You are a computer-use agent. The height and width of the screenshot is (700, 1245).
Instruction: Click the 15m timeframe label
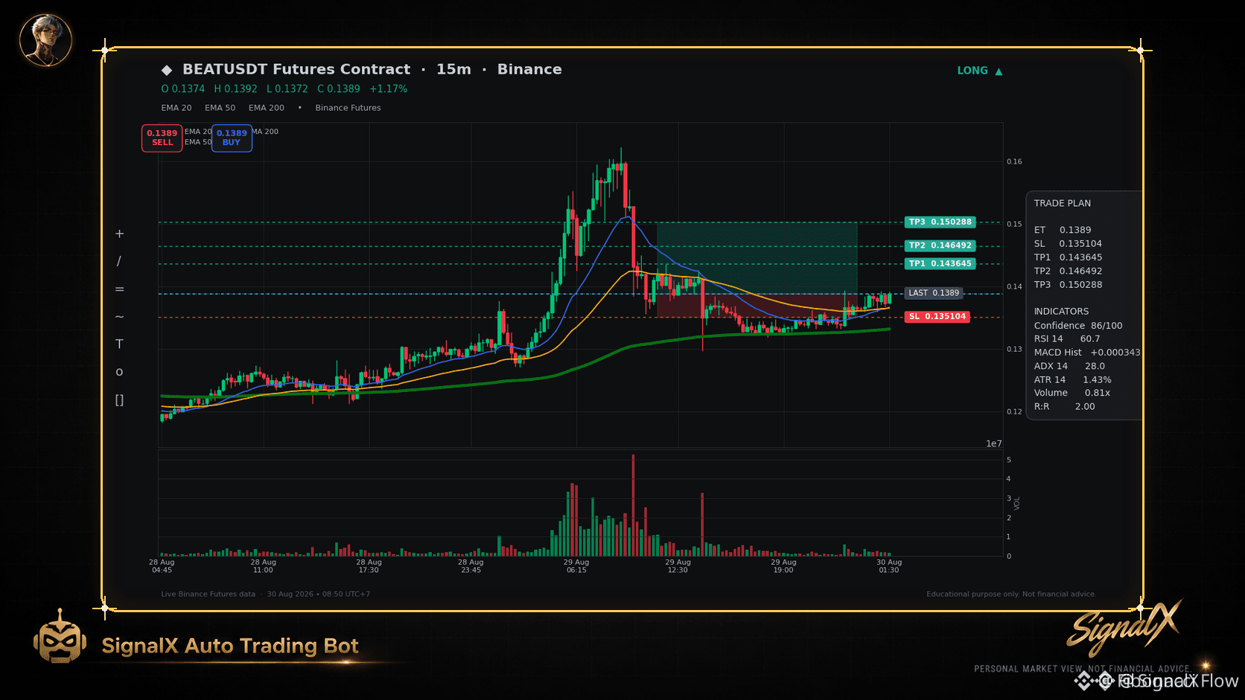click(453, 69)
